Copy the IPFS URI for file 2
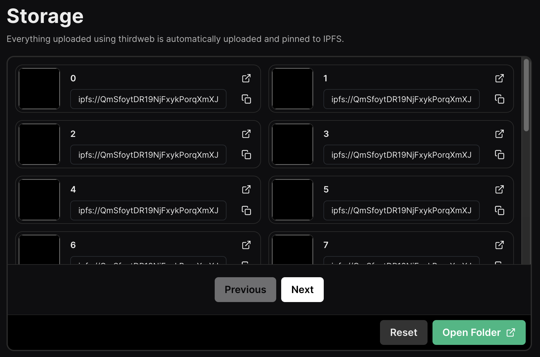This screenshot has width=540, height=357. click(246, 155)
